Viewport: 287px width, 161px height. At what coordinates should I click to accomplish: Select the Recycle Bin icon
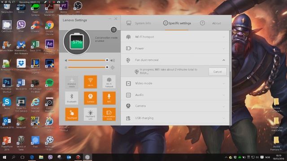tap(7, 8)
